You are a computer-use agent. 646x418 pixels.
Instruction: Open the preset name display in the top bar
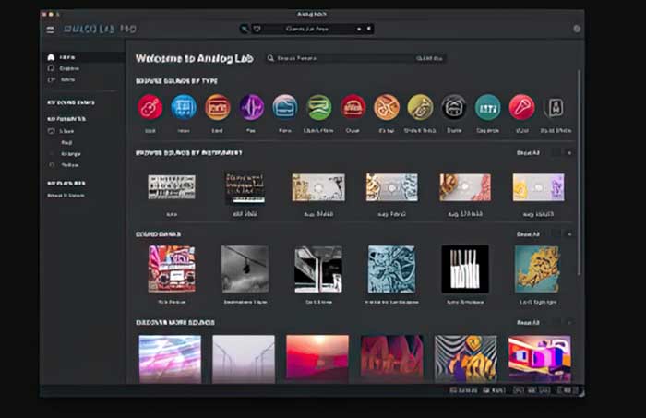(x=307, y=29)
